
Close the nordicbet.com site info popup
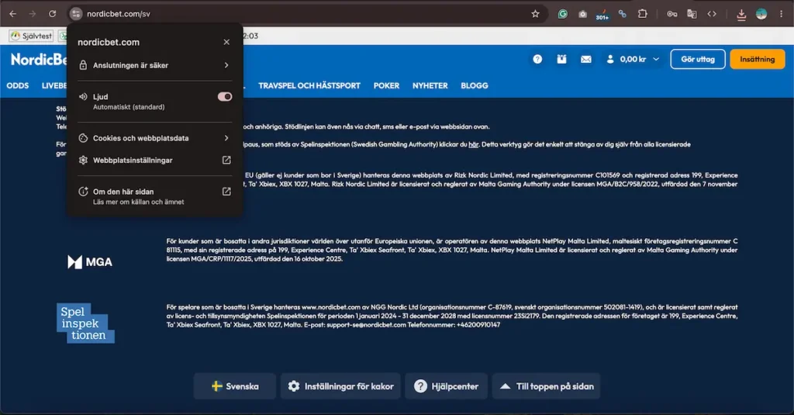226,42
